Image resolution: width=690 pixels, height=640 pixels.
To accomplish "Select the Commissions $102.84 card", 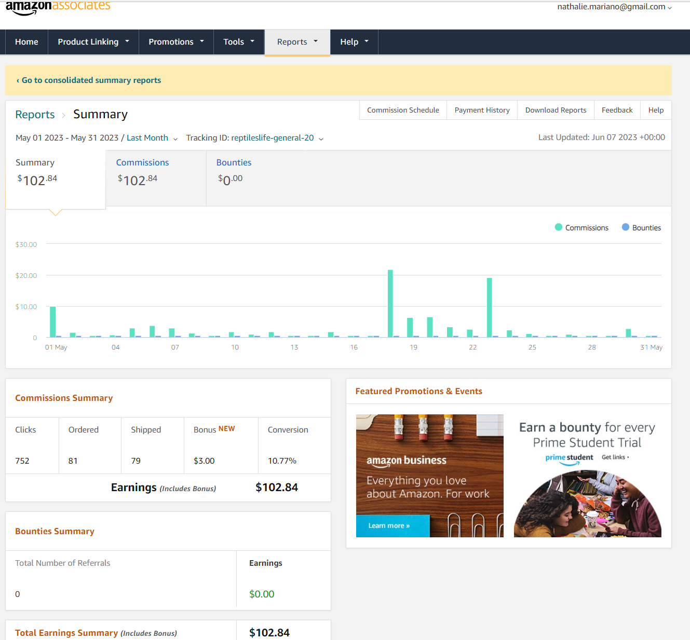I will coord(156,178).
